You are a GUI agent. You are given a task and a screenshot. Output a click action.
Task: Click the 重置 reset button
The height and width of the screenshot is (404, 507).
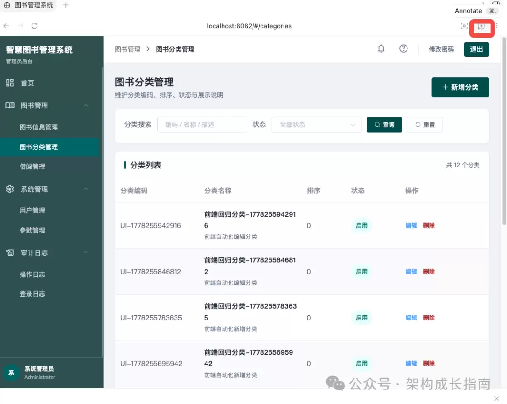[x=425, y=124]
